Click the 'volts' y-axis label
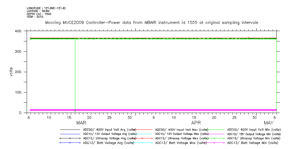This screenshot has height=149, width=299. 11,72
